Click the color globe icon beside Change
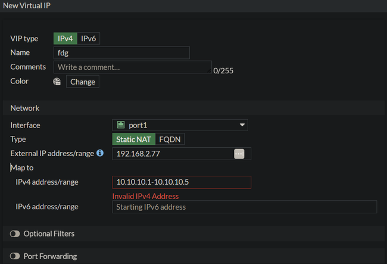Screen dimensions: 387x264 (57, 82)
